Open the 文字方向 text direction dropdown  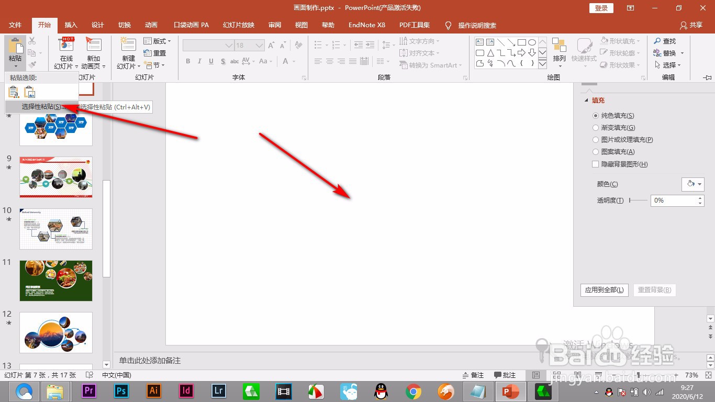[x=419, y=41]
